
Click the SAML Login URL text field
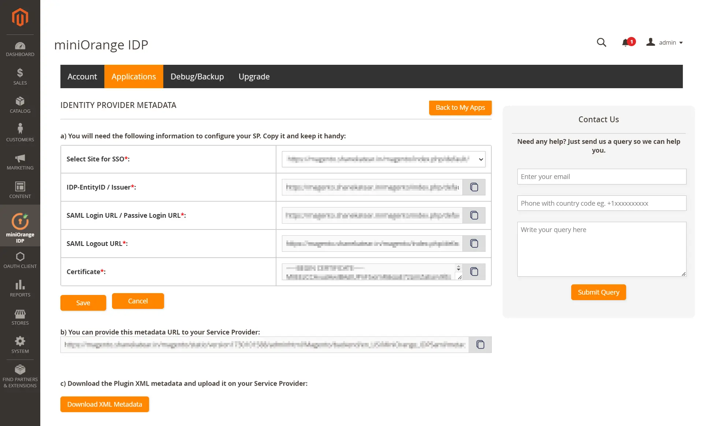click(372, 215)
